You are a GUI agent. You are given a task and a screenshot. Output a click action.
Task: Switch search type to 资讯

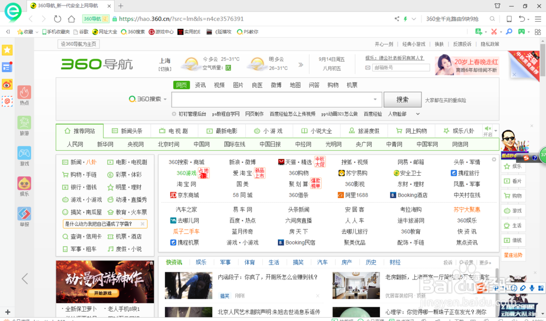[200, 85]
